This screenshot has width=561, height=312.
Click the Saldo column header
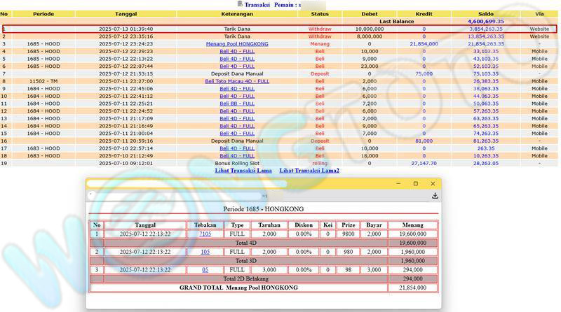tap(485, 14)
